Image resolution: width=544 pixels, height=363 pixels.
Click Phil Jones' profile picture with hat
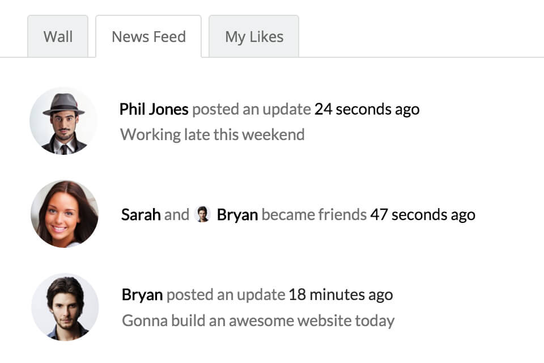[63, 121]
